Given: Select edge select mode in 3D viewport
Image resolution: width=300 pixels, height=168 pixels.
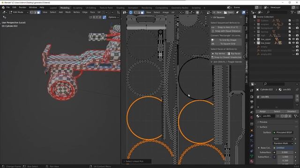Looking at the screenshot, I should (x=35, y=12).
